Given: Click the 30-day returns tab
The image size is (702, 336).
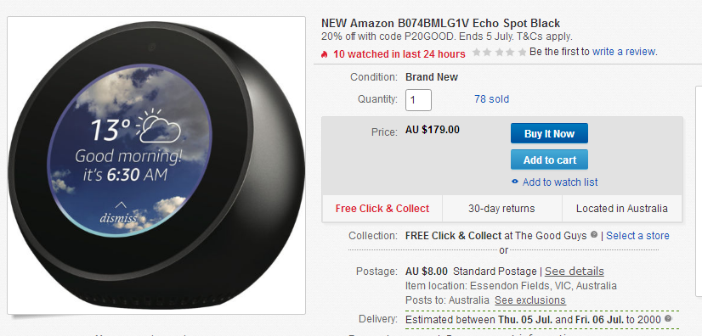Looking at the screenshot, I should coord(502,208).
